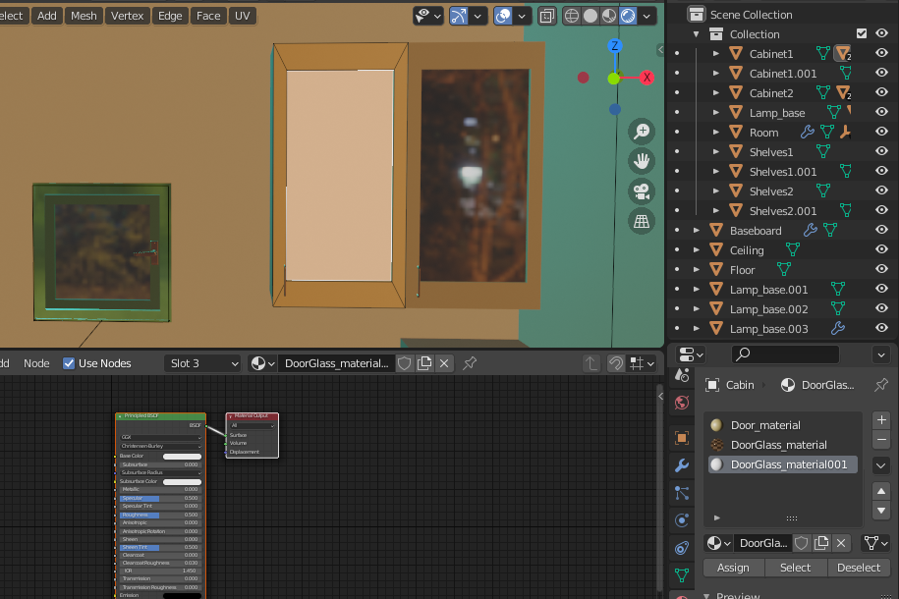Toggle viewport overlays icon
Screen dimensions: 899x599
click(503, 16)
